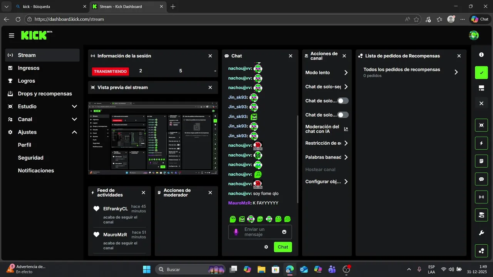Click the red TRANSMITIENDO status badge

tap(111, 72)
